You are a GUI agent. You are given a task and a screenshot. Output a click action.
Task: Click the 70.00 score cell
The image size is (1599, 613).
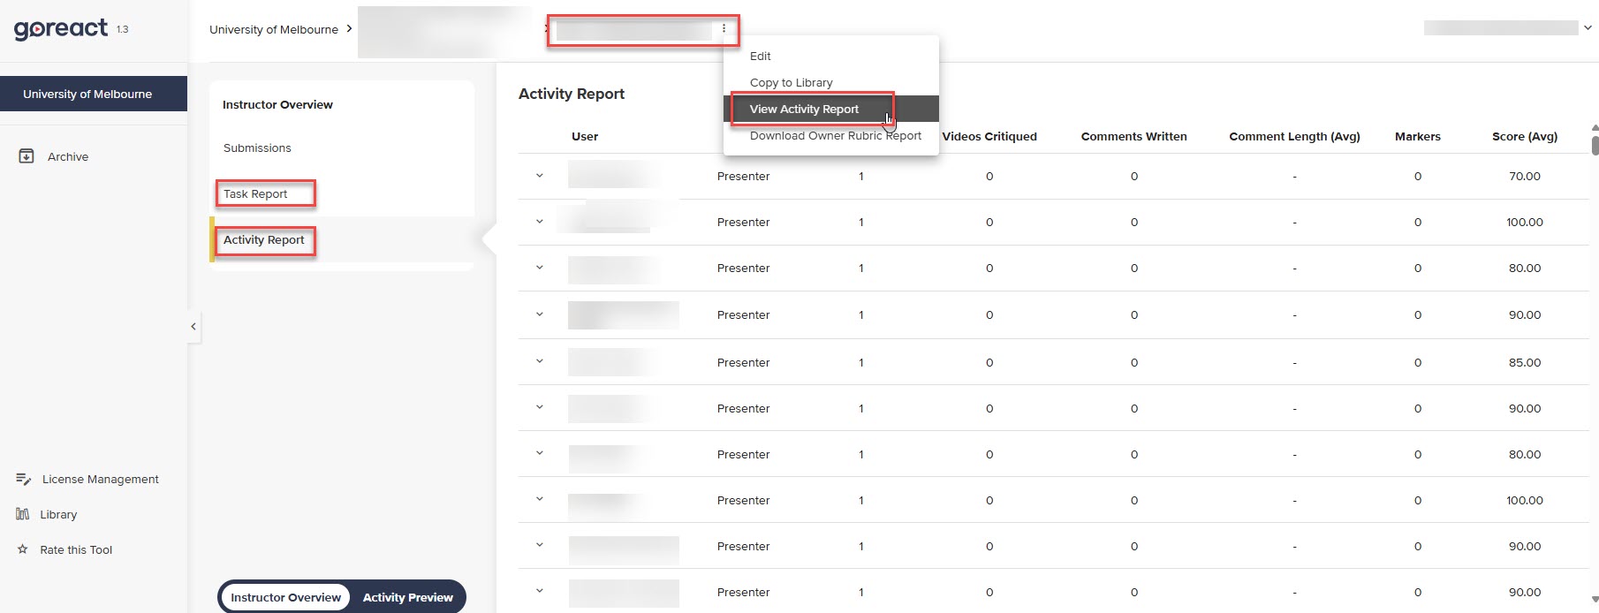pos(1525,176)
